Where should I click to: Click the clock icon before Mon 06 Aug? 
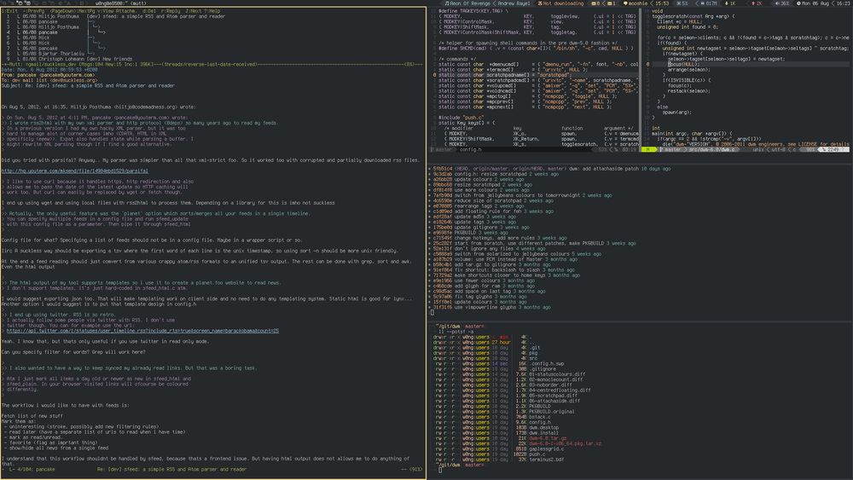click(798, 3)
